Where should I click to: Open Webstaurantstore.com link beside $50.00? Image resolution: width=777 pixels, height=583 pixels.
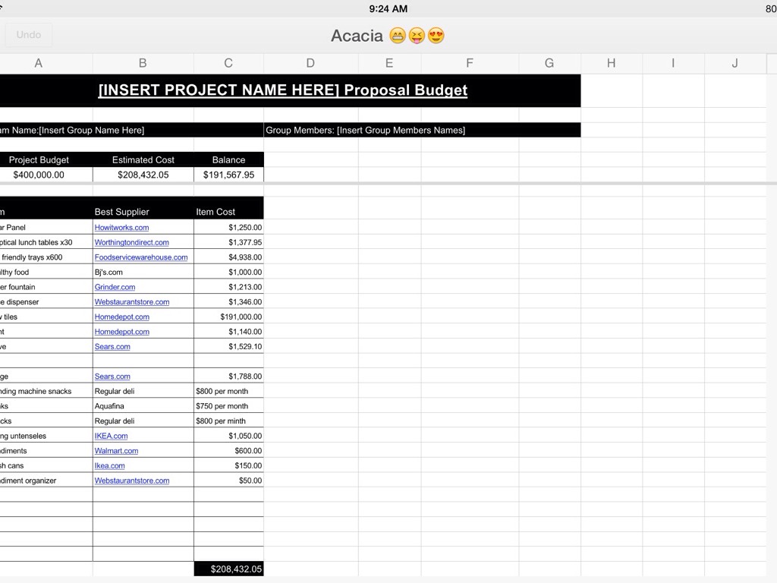click(131, 481)
